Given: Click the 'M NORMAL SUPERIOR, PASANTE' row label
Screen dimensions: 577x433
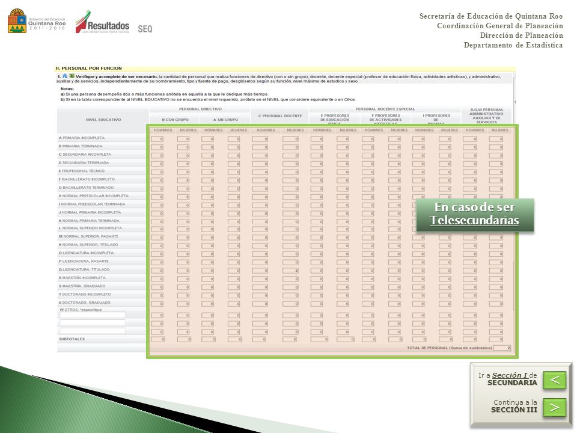Looking at the screenshot, I should [89, 236].
